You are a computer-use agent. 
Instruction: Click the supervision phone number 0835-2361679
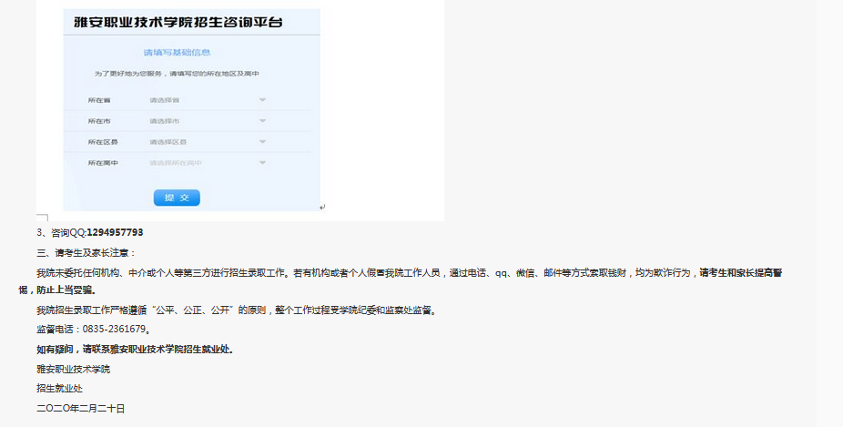coord(114,330)
